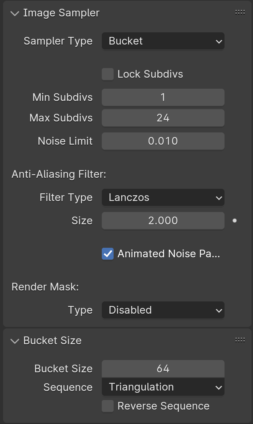Collapse the Image Sampler panel arrow
This screenshot has height=424, width=253.
[15, 13]
